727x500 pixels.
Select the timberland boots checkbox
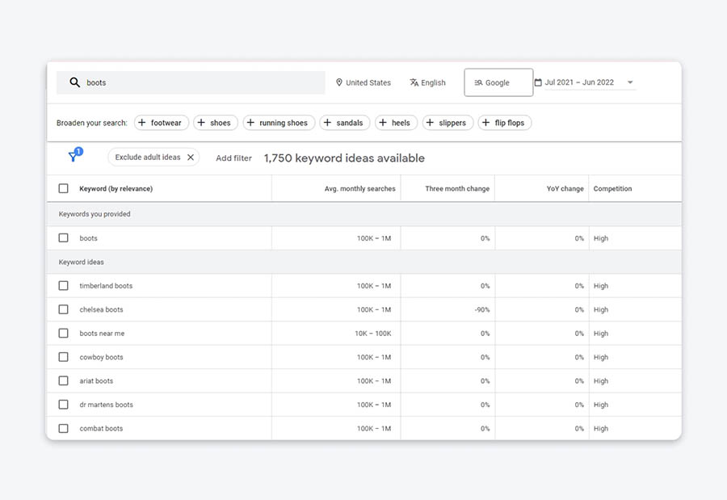[x=63, y=286]
